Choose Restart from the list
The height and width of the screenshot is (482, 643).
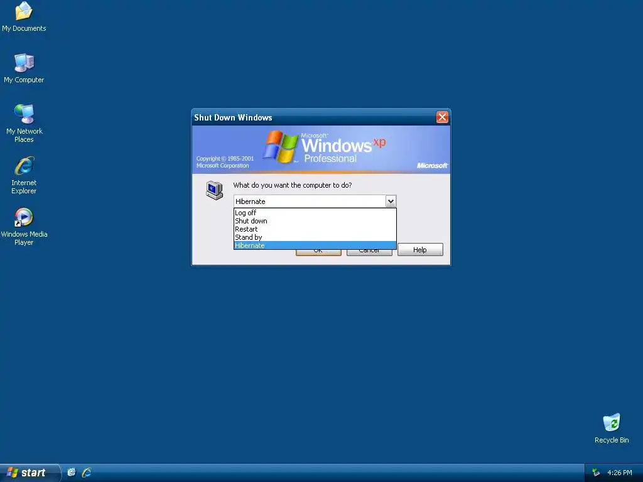(315, 229)
